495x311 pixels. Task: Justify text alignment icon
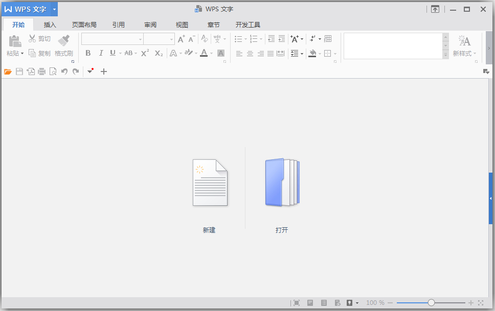(x=271, y=53)
